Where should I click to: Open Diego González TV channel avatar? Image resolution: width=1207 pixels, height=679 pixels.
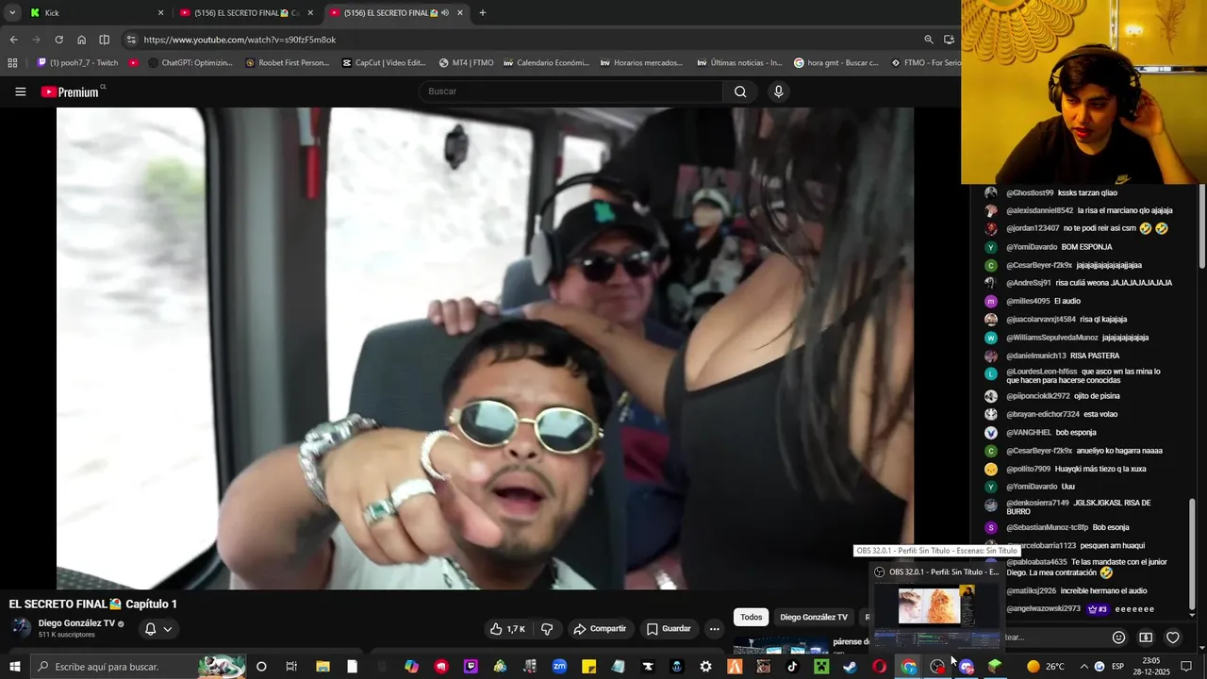[x=21, y=627]
